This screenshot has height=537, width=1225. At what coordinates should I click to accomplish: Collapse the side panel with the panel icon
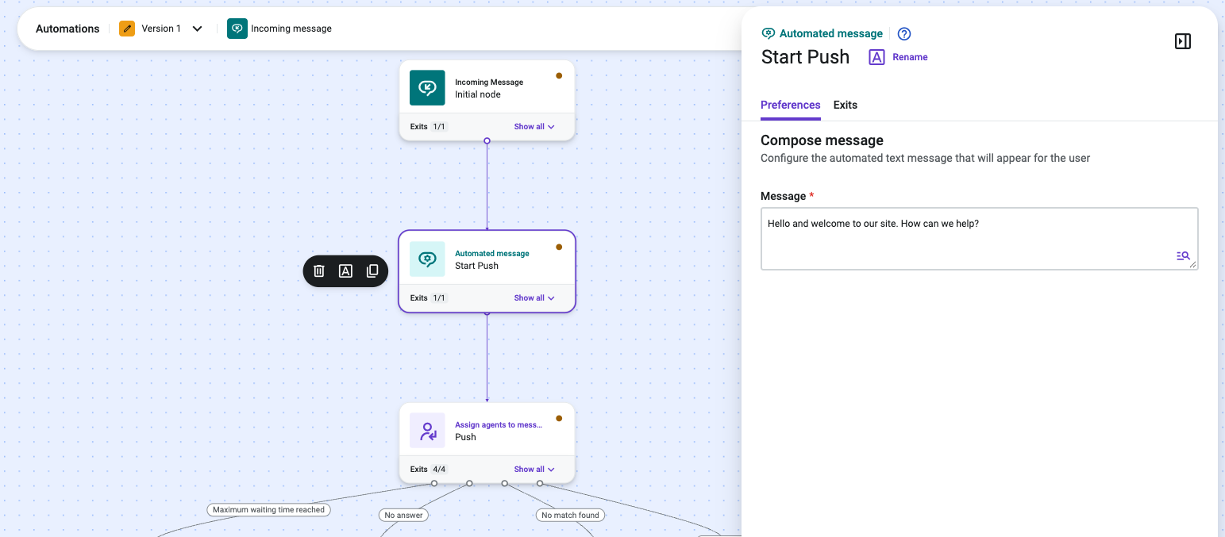[1183, 41]
